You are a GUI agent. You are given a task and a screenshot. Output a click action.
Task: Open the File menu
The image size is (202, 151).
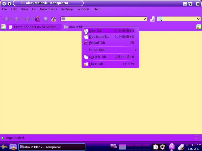coord(4,9)
